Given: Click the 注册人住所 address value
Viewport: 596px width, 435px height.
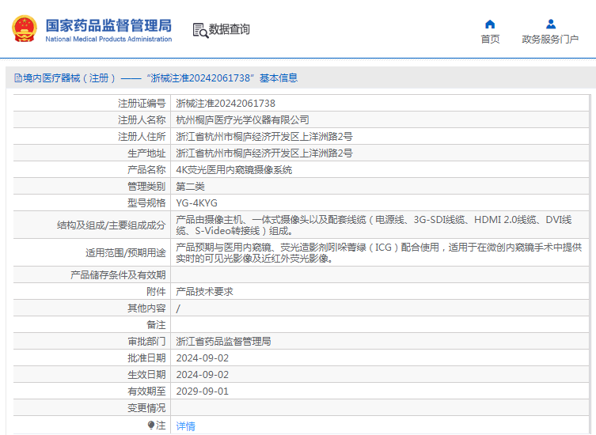Looking at the screenshot, I should [x=264, y=137].
